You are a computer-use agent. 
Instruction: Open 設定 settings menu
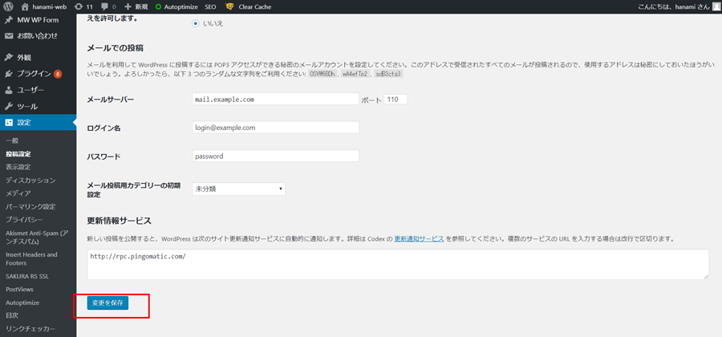tap(39, 123)
